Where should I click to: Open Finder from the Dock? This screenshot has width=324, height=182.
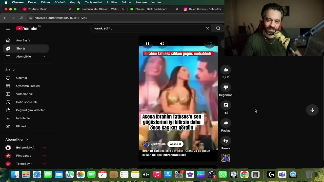pos(15,174)
